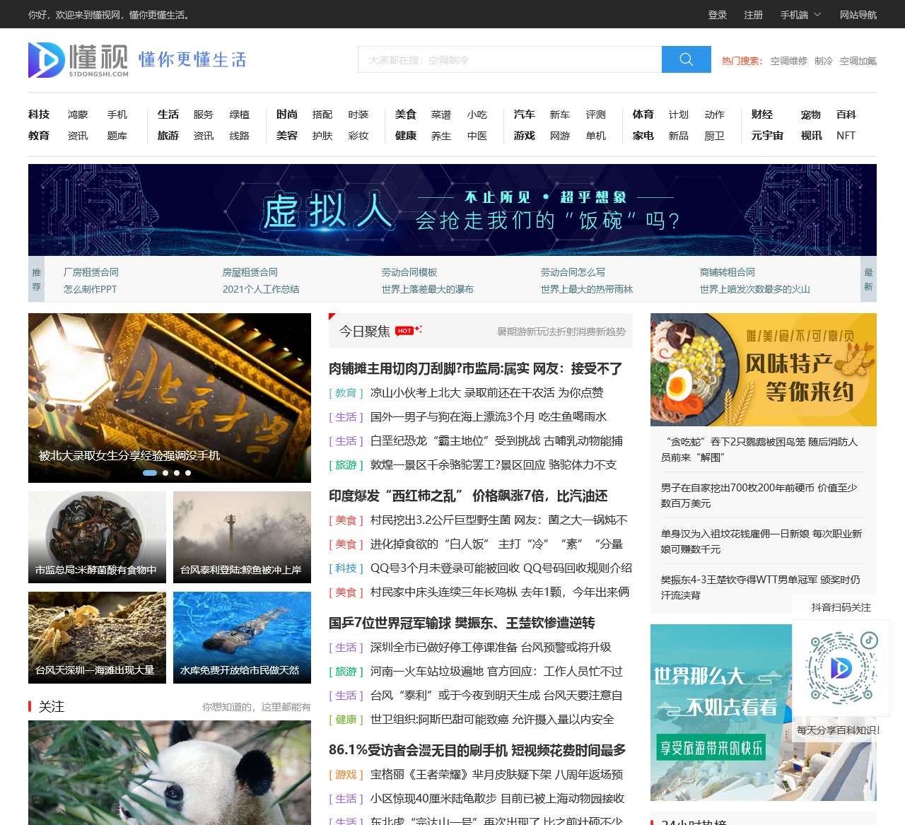This screenshot has width=905, height=825.
Task: Open the 元宇宙 category menu
Action: coord(767,136)
